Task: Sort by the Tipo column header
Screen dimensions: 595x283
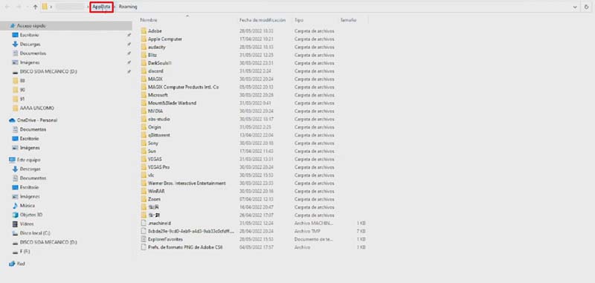Action: click(x=299, y=20)
